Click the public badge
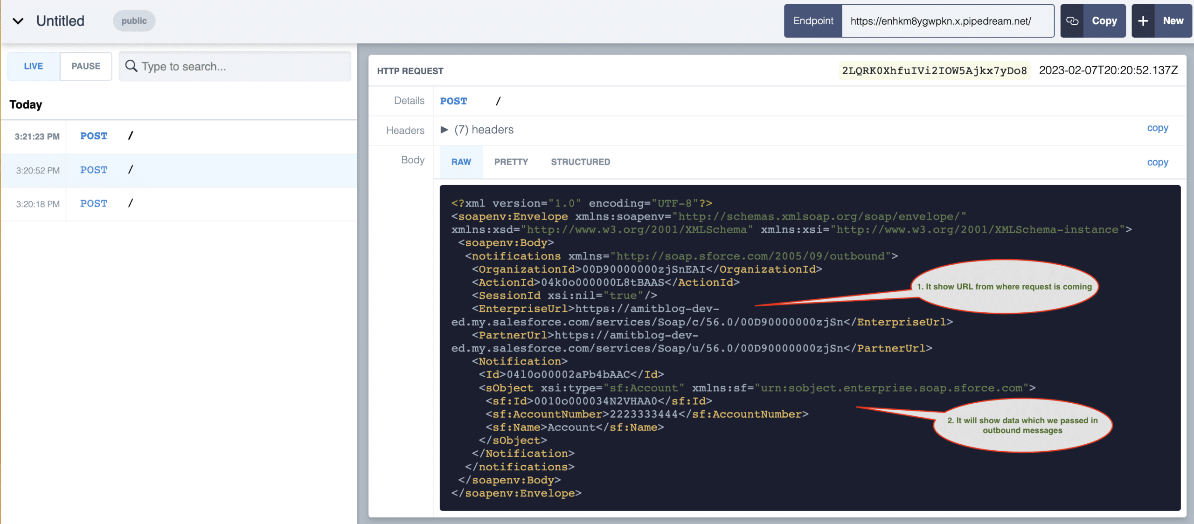Image resolution: width=1194 pixels, height=524 pixels. [x=134, y=21]
